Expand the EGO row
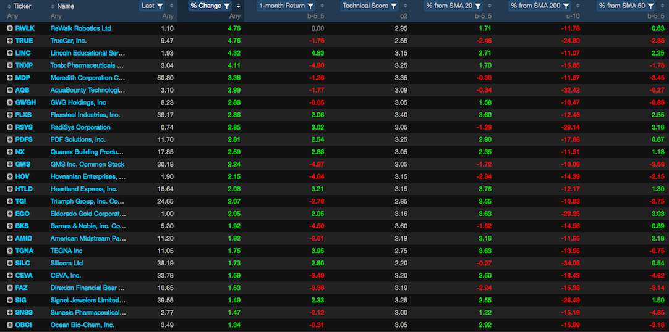This screenshot has height=332, width=669. click(x=10, y=214)
